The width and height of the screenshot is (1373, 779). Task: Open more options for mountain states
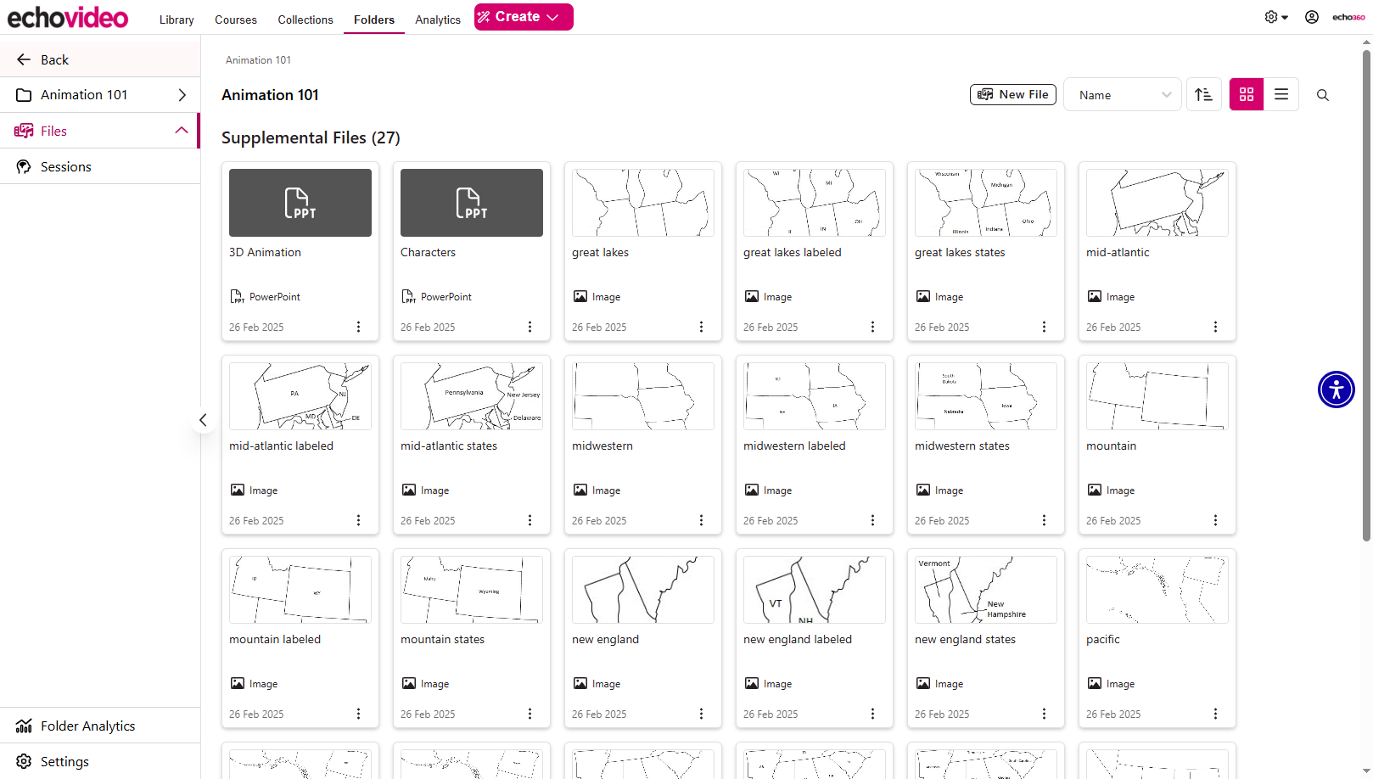point(530,714)
